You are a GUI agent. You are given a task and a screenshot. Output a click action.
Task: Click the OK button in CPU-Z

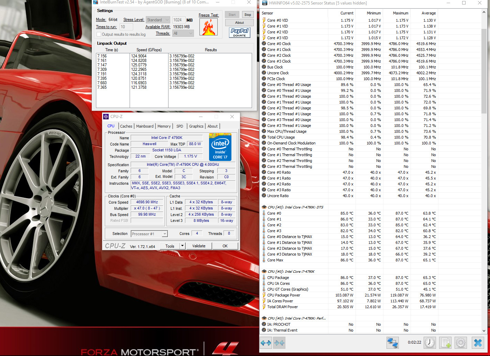[x=225, y=246]
